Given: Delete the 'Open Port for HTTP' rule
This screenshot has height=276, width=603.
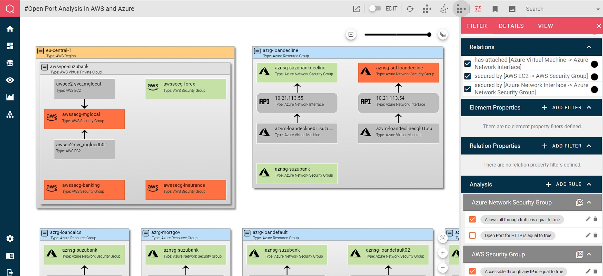Looking at the screenshot, I should point(595,235).
